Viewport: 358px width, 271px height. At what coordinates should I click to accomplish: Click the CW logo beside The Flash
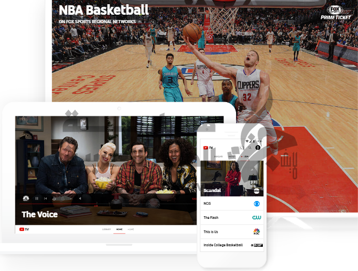pyautogui.click(x=257, y=217)
